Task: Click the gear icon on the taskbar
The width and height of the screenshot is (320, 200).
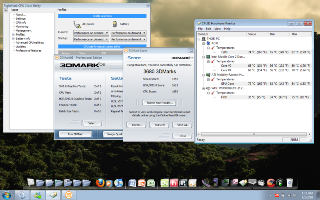Action: click(22, 195)
